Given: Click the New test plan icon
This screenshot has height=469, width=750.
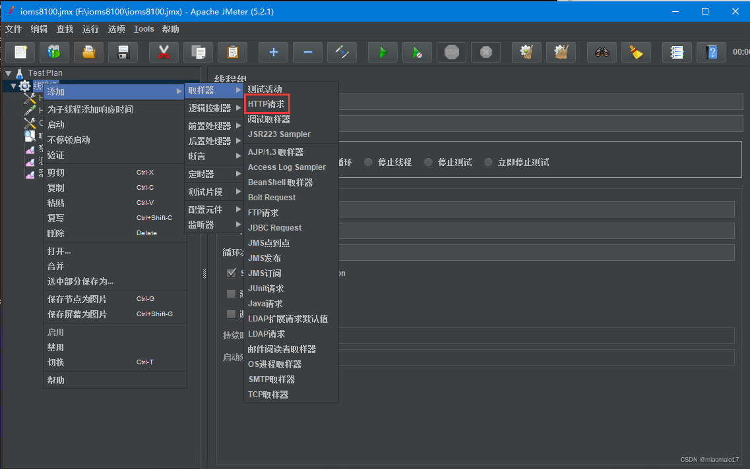Looking at the screenshot, I should (x=20, y=52).
